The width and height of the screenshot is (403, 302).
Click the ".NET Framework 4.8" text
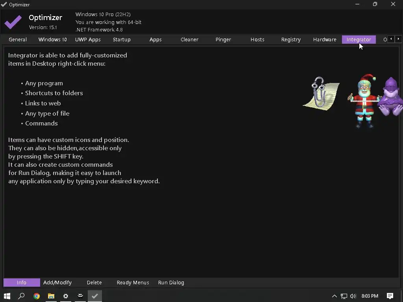pos(99,30)
